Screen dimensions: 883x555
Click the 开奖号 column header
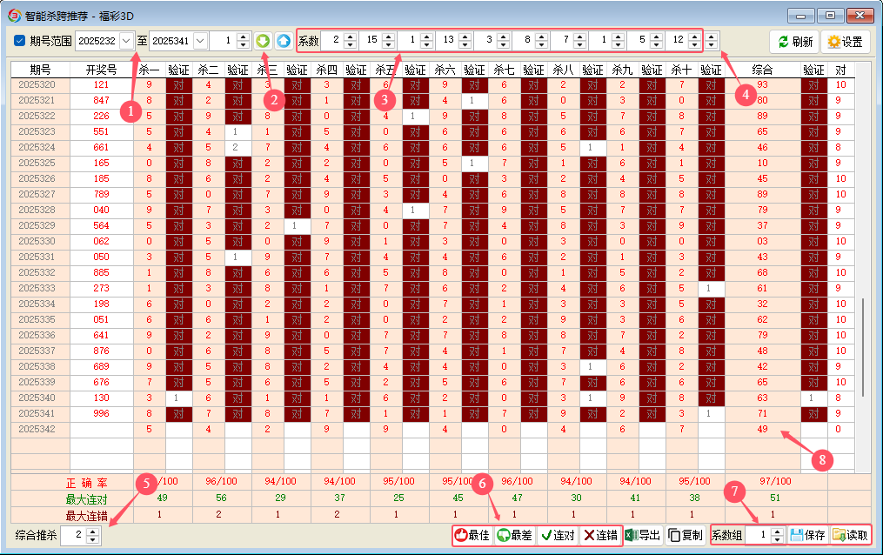point(101,69)
